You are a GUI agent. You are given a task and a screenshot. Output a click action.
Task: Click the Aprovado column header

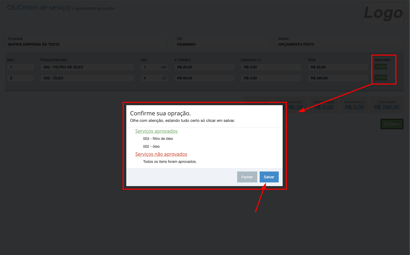coord(382,60)
